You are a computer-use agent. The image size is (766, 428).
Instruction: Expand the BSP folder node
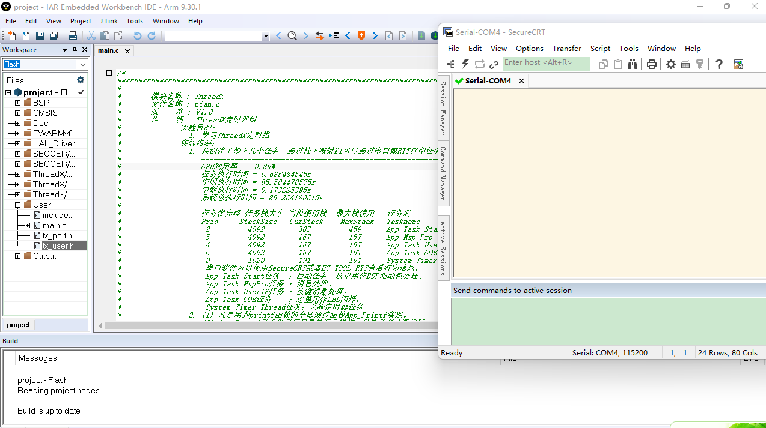coord(17,103)
